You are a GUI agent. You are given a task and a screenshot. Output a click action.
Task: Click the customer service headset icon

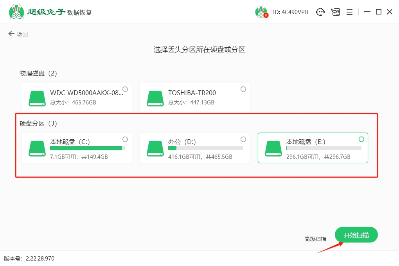tap(321, 12)
